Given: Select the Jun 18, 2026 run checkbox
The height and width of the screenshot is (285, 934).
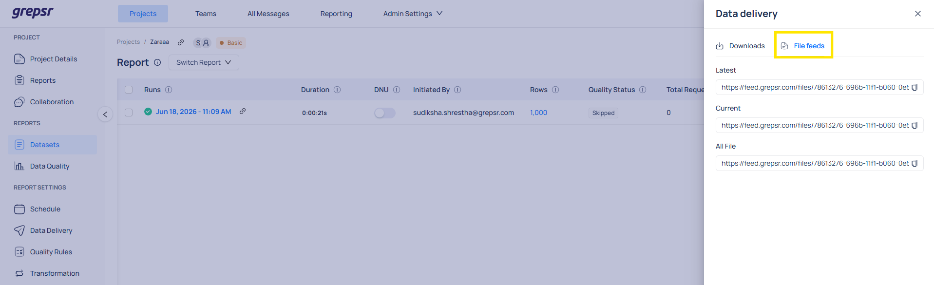Looking at the screenshot, I should (x=129, y=113).
